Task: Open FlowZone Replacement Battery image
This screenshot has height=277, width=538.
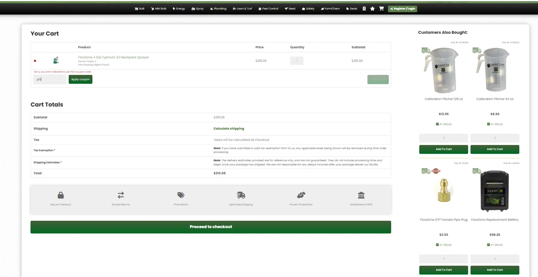Action: [495, 191]
